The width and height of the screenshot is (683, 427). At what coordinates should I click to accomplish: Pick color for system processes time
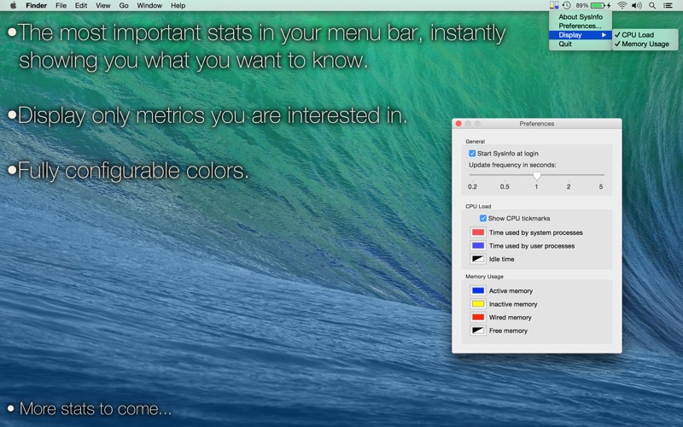pos(478,232)
